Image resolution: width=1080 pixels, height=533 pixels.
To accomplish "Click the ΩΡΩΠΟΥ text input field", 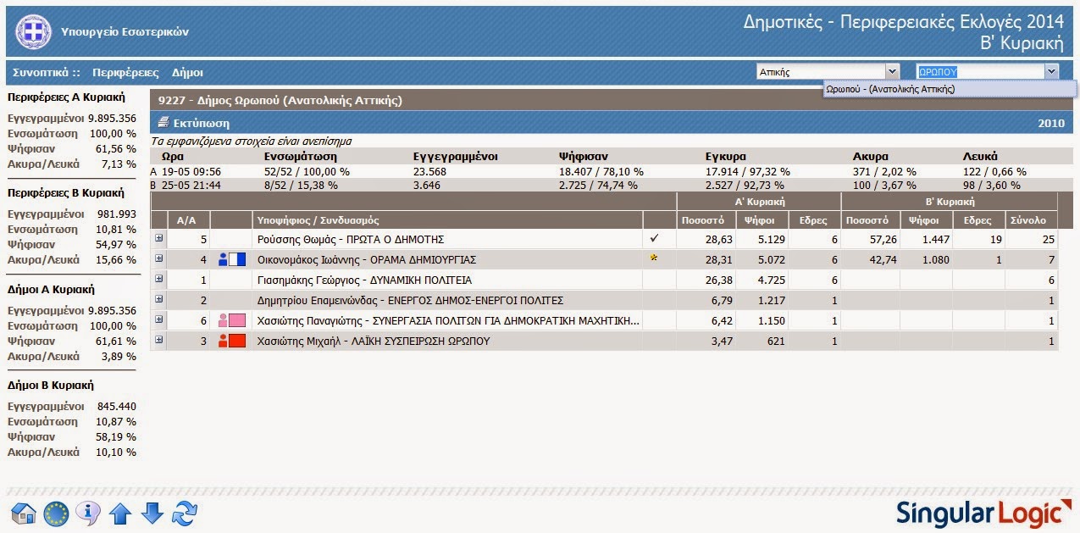I will 980,72.
